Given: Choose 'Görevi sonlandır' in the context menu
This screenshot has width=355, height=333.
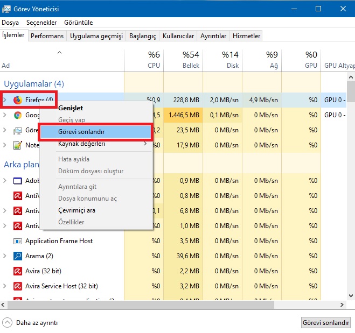Looking at the screenshot, I should click(95, 132).
